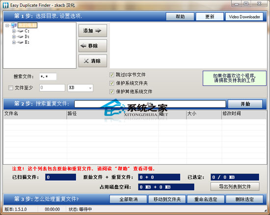The image size is (270, 215).
Task: Select the highlighted root tree label
Action: 27,26
